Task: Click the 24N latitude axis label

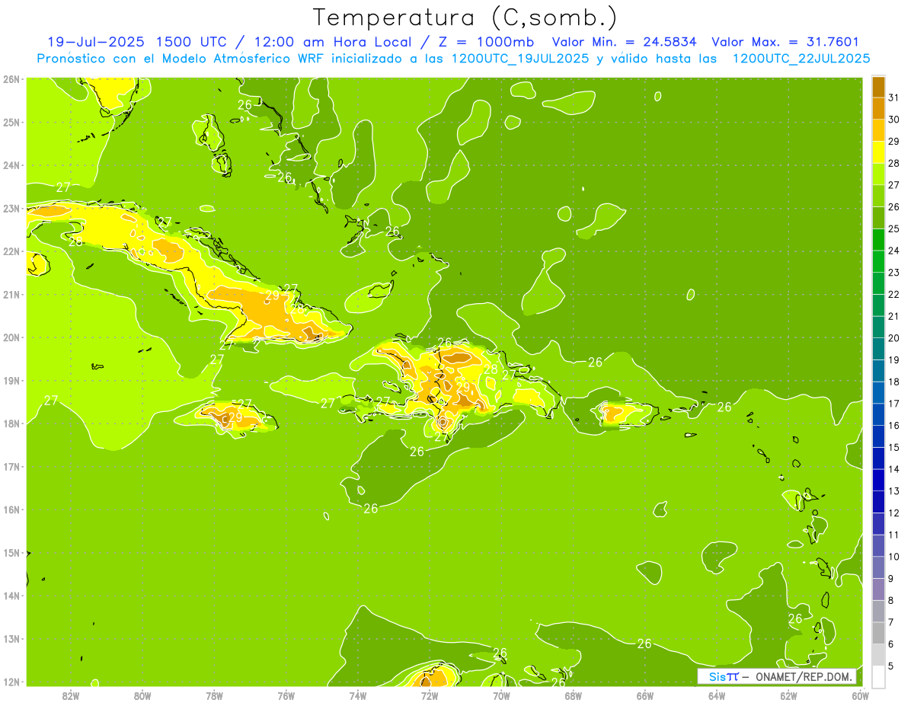Action: tap(11, 165)
